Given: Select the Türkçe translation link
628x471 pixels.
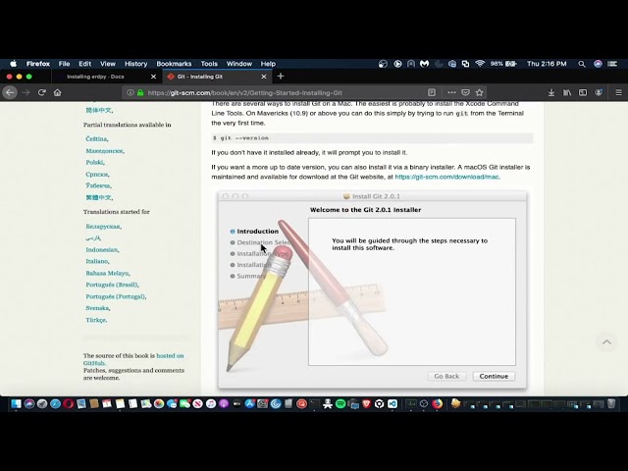Looking at the screenshot, I should click(96, 320).
